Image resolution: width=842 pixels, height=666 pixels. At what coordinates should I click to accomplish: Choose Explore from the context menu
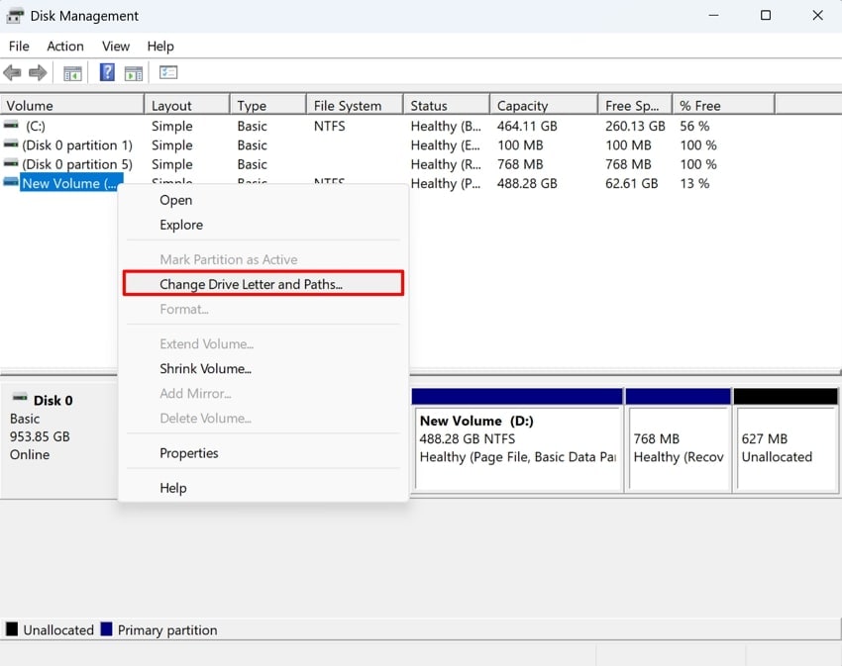click(263, 225)
